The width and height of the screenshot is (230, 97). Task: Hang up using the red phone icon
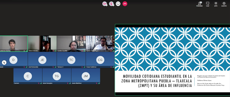pyautogui.click(x=125, y=4)
